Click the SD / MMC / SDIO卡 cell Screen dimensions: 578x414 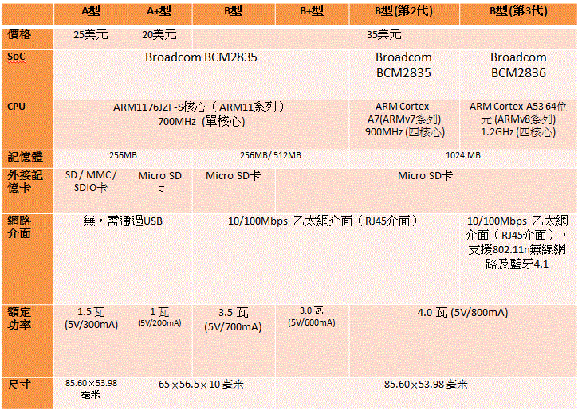click(x=91, y=190)
